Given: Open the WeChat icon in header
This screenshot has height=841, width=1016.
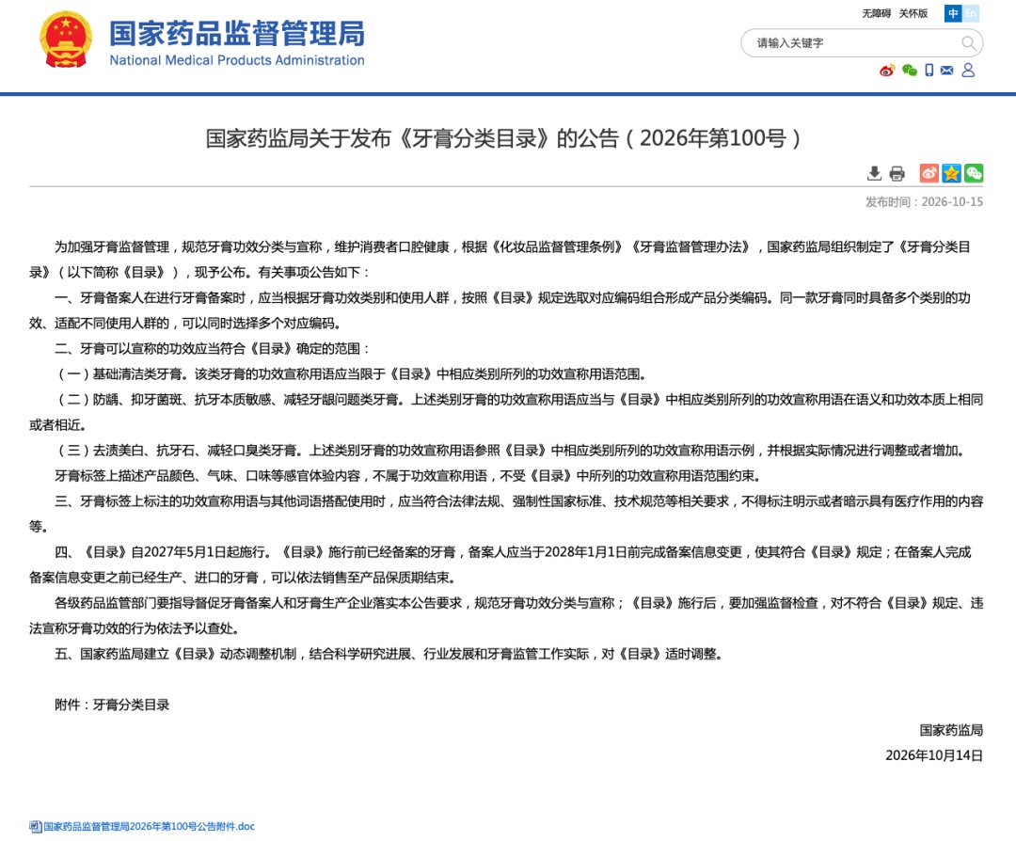Looking at the screenshot, I should [909, 70].
